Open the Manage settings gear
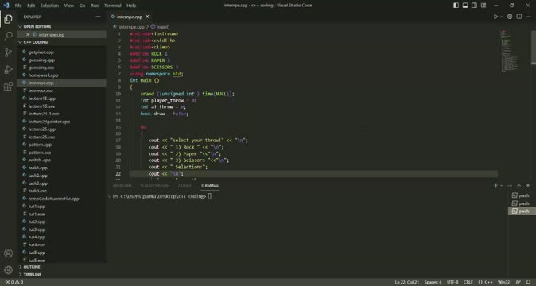Image resolution: width=536 pixels, height=286 pixels. click(8, 270)
